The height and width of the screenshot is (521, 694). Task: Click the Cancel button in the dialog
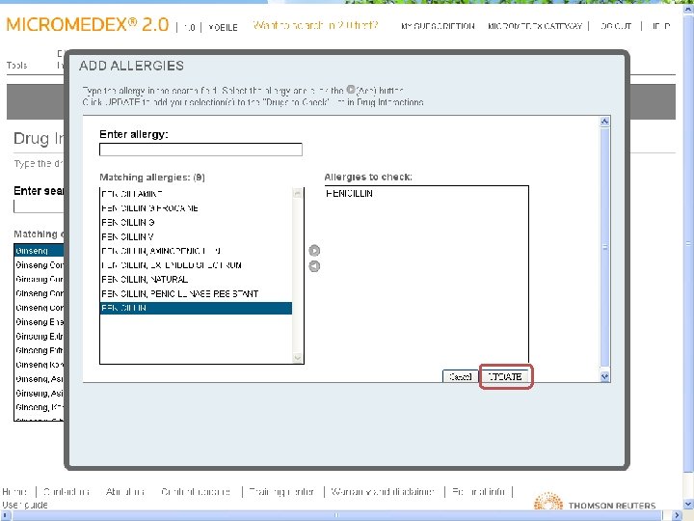click(x=461, y=376)
